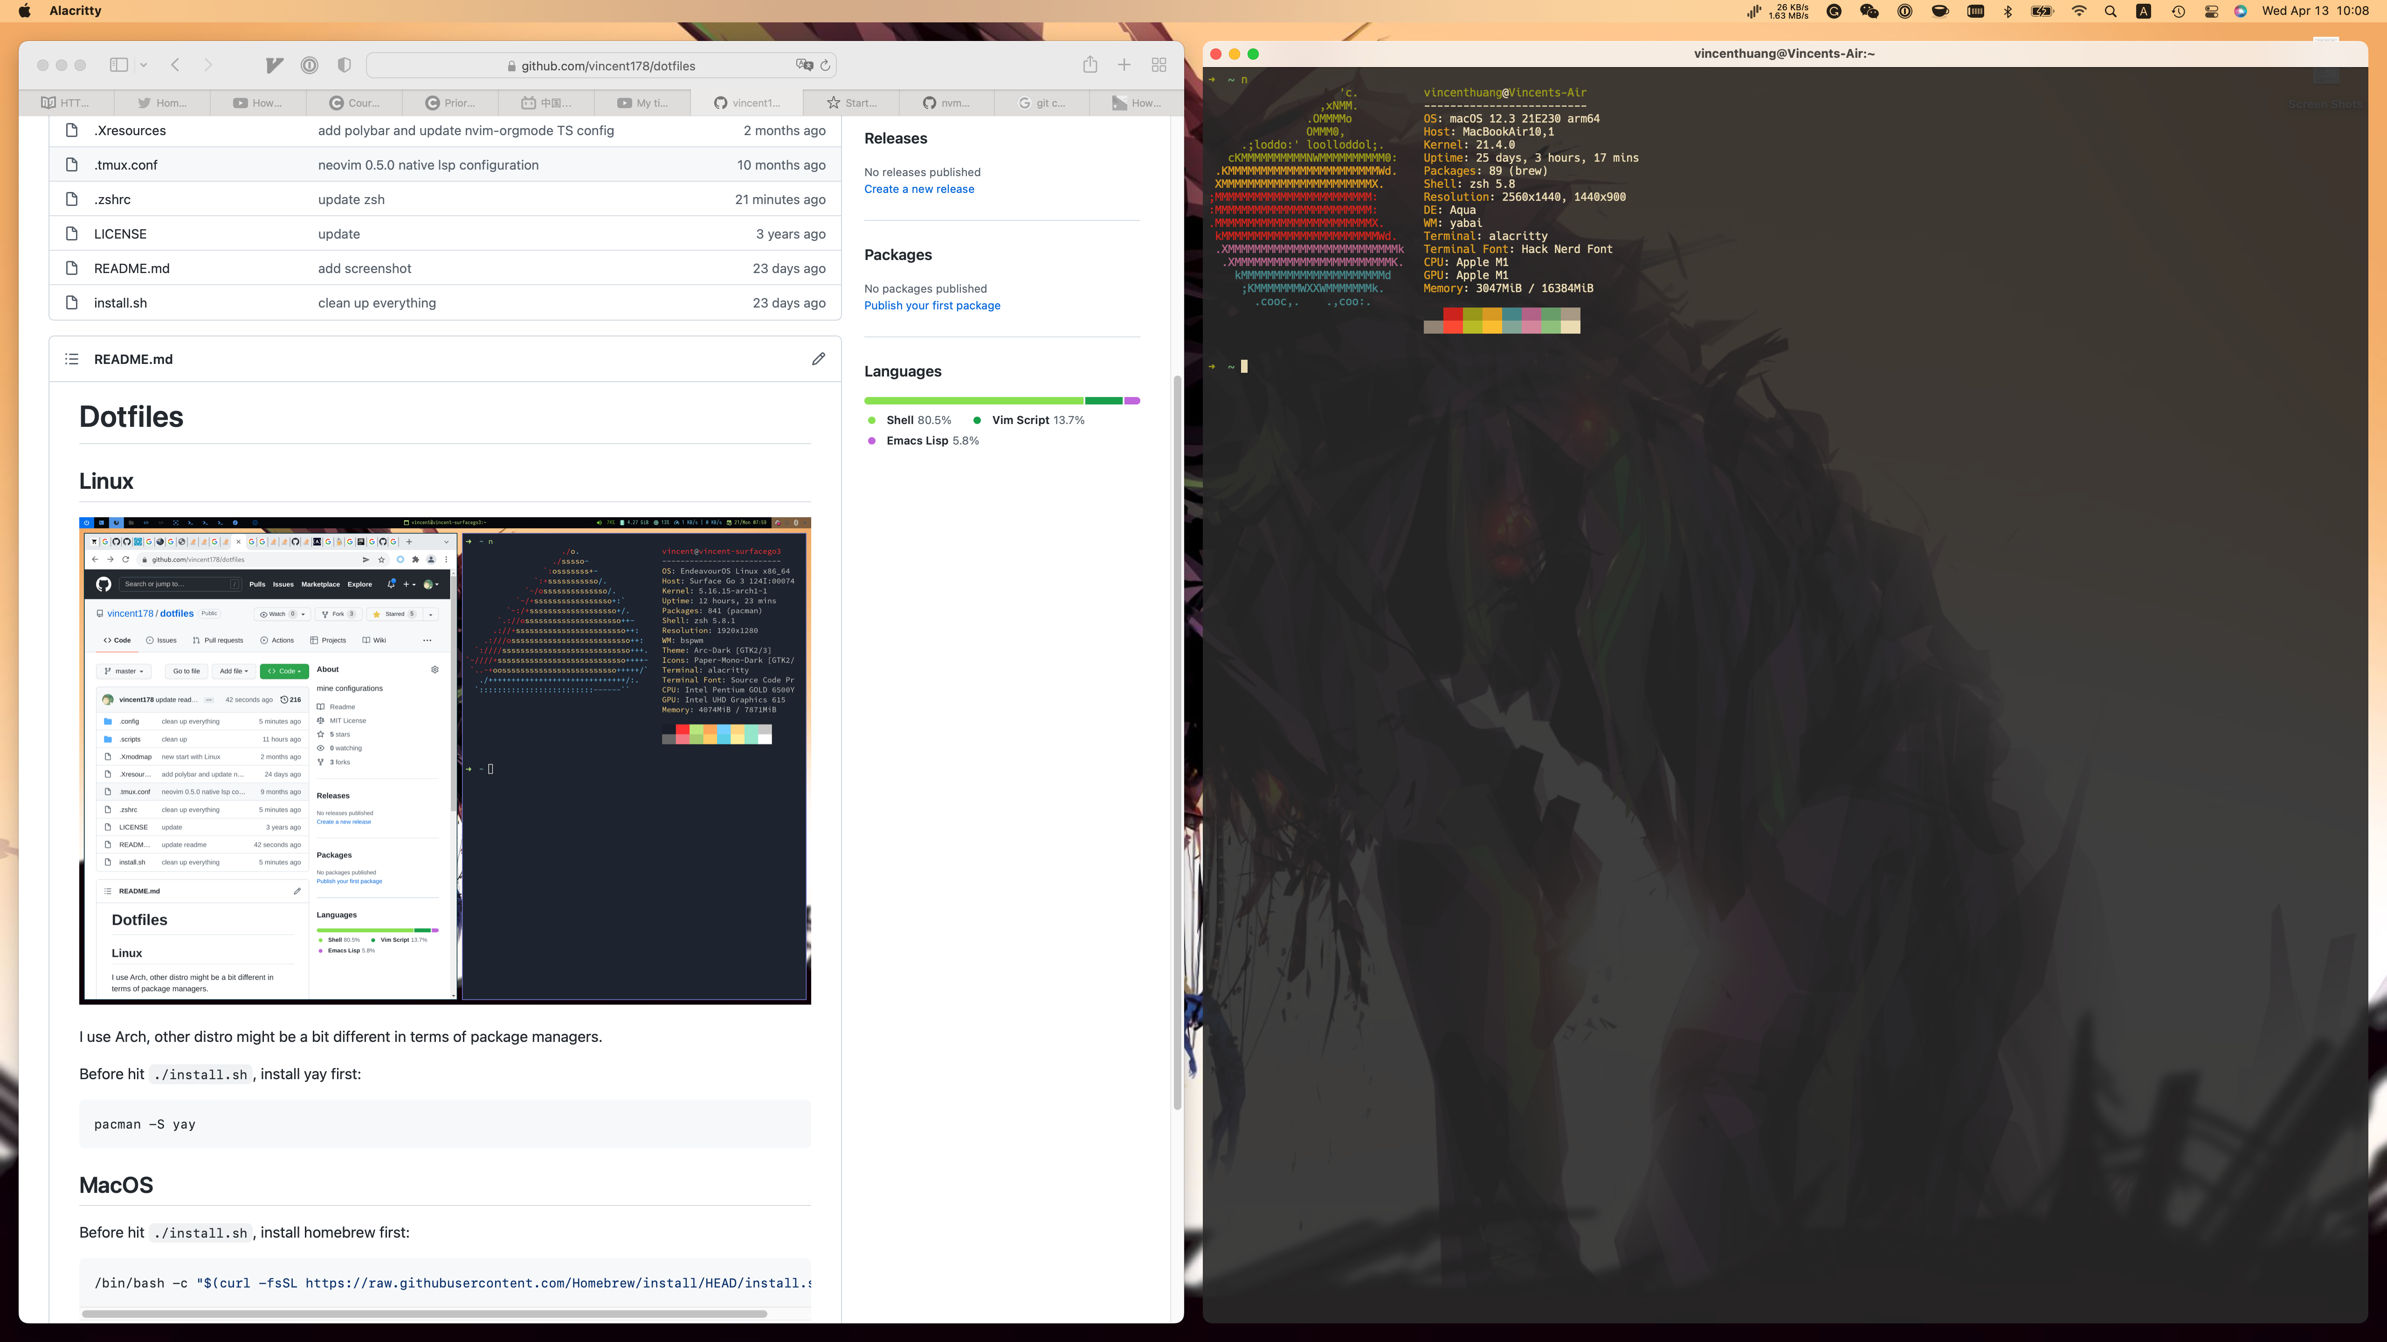The height and width of the screenshot is (1342, 2387).
Task: Expand the README table of contents
Action: point(71,358)
